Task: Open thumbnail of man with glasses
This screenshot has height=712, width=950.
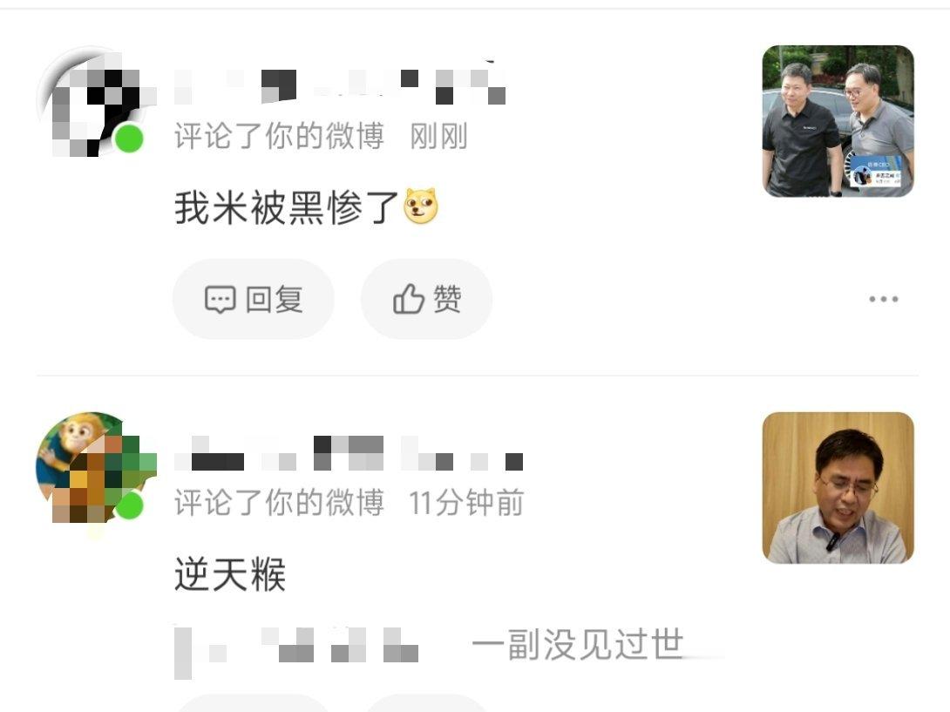Action: 838,488
